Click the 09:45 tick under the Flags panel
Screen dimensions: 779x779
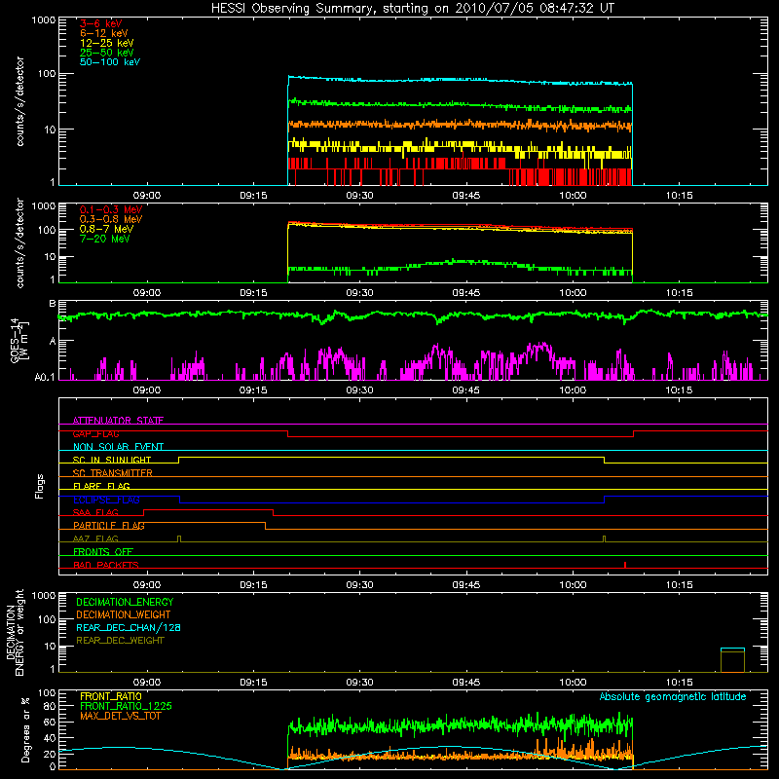coord(466,585)
